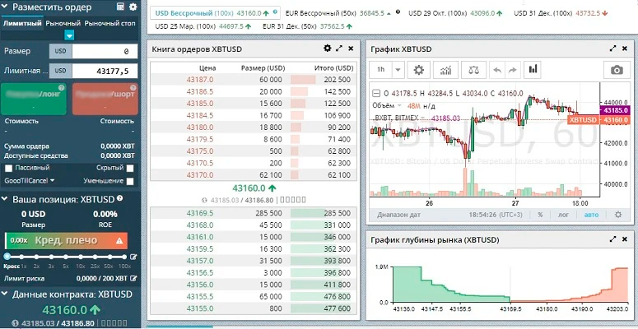
Task: Toggle the авто scale on the chart
Action: point(592,214)
